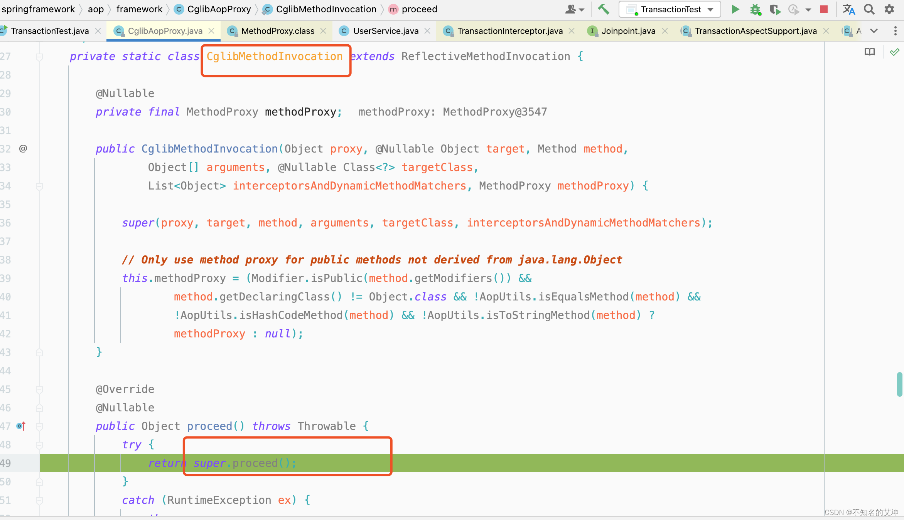Click the @Override annotation on line 45
The height and width of the screenshot is (520, 904).
[125, 389]
